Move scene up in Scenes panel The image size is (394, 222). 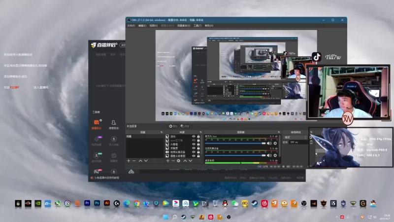140,161
